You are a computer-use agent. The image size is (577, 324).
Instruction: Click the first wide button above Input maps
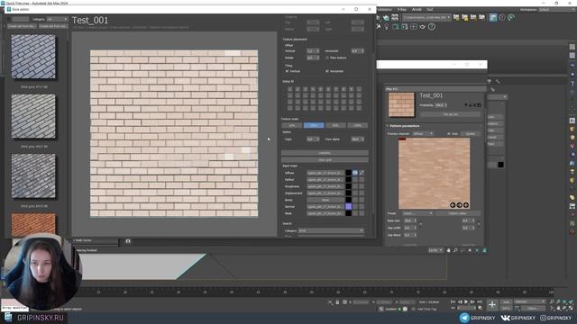click(x=325, y=153)
